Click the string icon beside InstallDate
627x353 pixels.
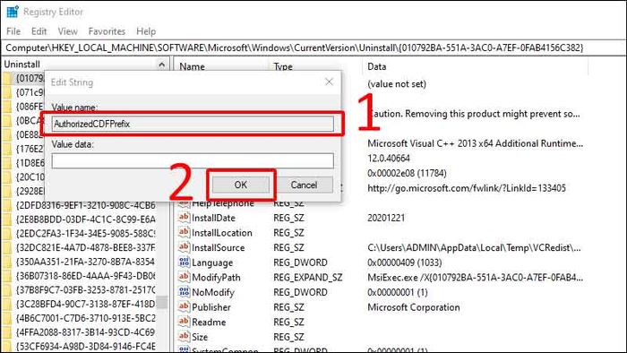(184, 218)
